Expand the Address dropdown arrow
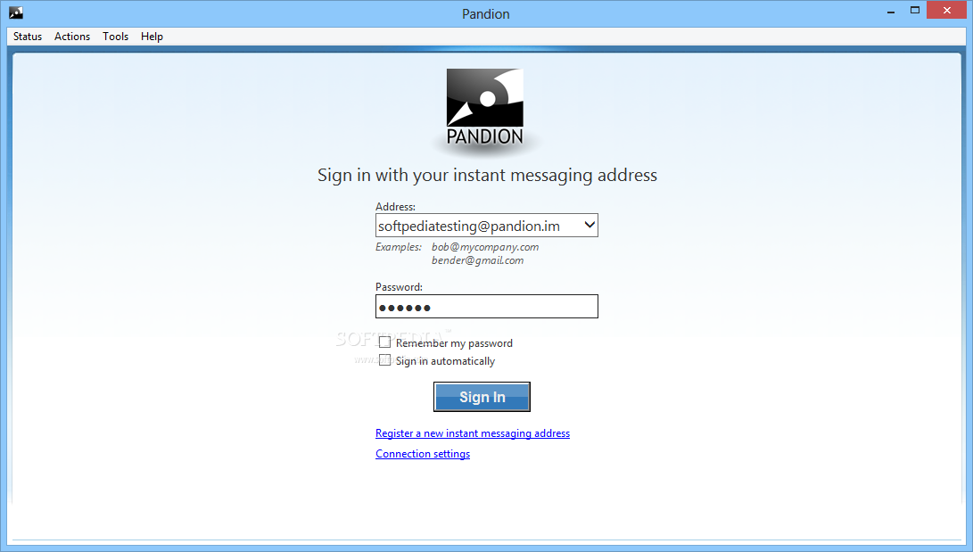Screen dimensions: 973x552 (x=590, y=225)
